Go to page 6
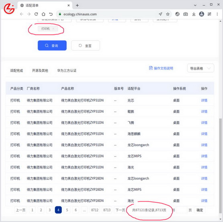223x222 pixels. pos(76,210)
